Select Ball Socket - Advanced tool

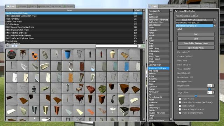click(159, 20)
